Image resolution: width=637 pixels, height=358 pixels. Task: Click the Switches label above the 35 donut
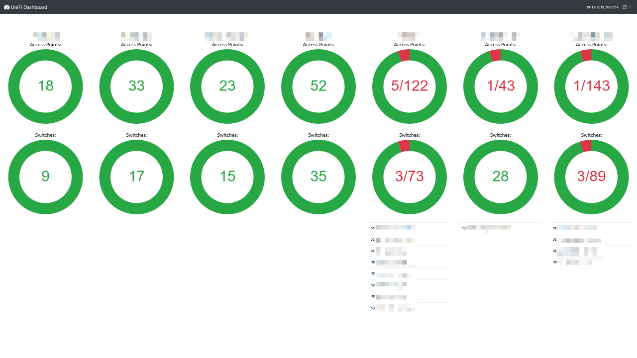[318, 135]
